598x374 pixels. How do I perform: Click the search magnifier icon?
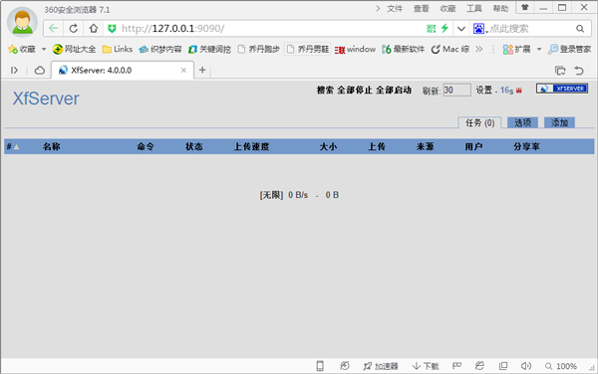click(x=580, y=29)
